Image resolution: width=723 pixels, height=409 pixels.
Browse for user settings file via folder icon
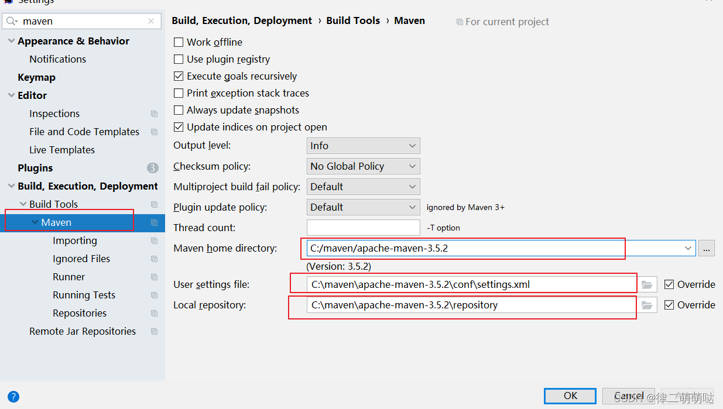pos(647,284)
